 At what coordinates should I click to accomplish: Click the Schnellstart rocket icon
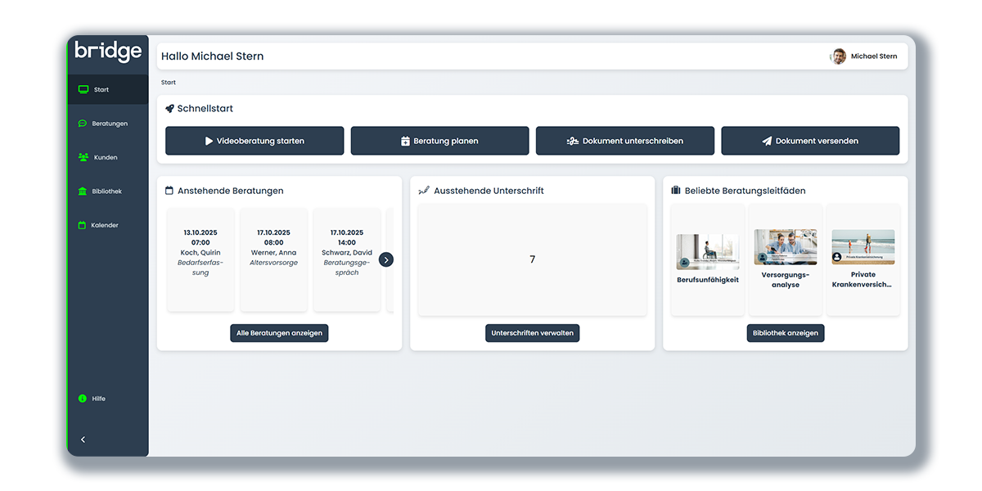(169, 108)
